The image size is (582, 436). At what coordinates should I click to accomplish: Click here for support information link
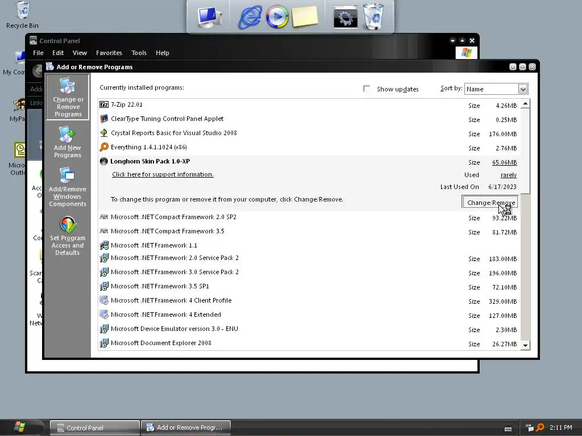click(x=163, y=174)
